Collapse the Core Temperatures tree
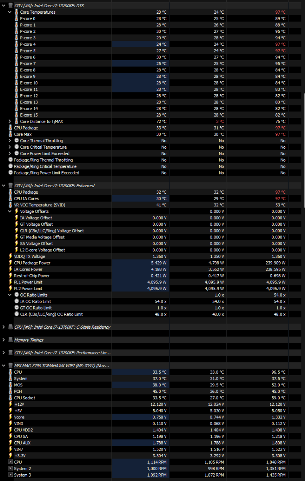This screenshot has width=305, height=481. point(10,12)
